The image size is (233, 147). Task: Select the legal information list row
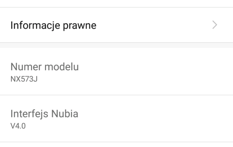click(116, 25)
